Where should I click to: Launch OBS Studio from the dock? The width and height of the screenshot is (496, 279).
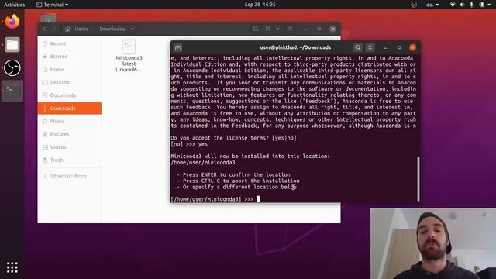[12, 67]
